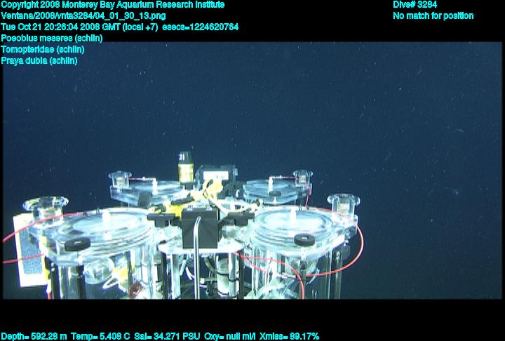Click the 'Oxy= null ml/l' reading

(x=229, y=337)
